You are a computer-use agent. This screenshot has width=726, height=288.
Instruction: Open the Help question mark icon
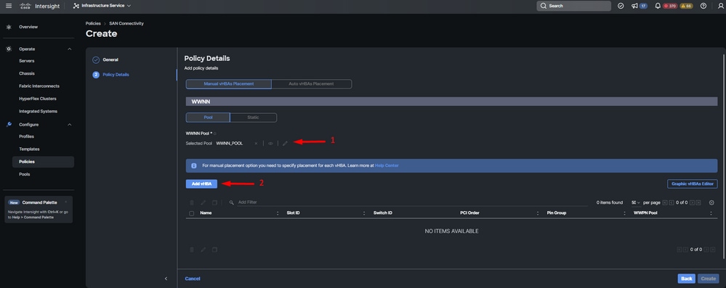[x=703, y=6]
